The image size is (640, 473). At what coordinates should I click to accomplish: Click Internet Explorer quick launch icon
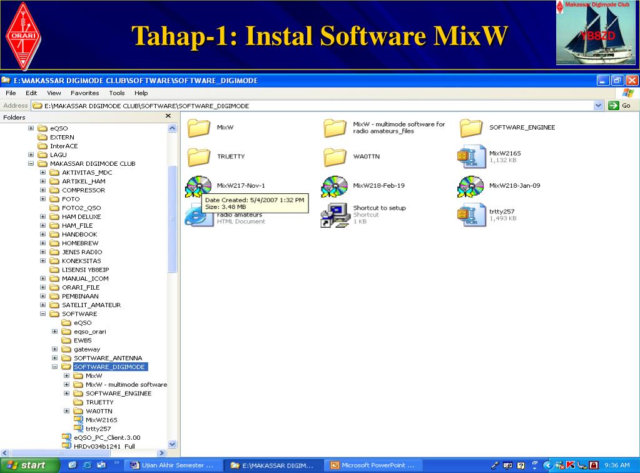(x=88, y=465)
